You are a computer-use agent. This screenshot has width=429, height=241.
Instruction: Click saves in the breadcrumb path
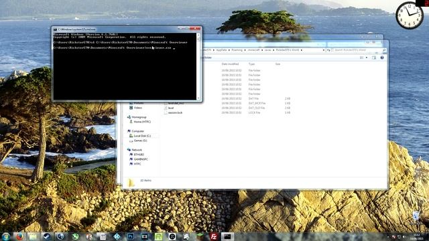click(267, 50)
